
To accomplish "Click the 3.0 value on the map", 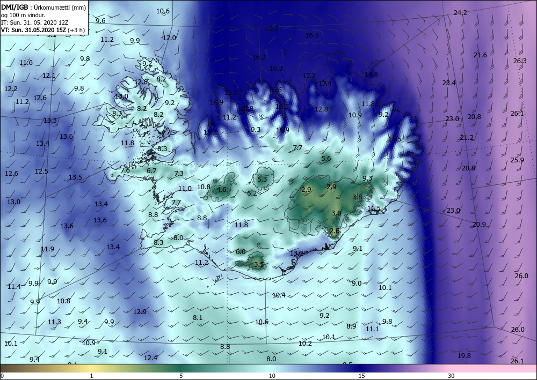I will coord(336,213).
